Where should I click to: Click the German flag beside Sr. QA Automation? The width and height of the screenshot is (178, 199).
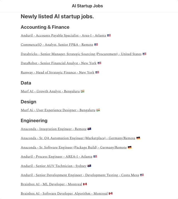tap(138, 138)
